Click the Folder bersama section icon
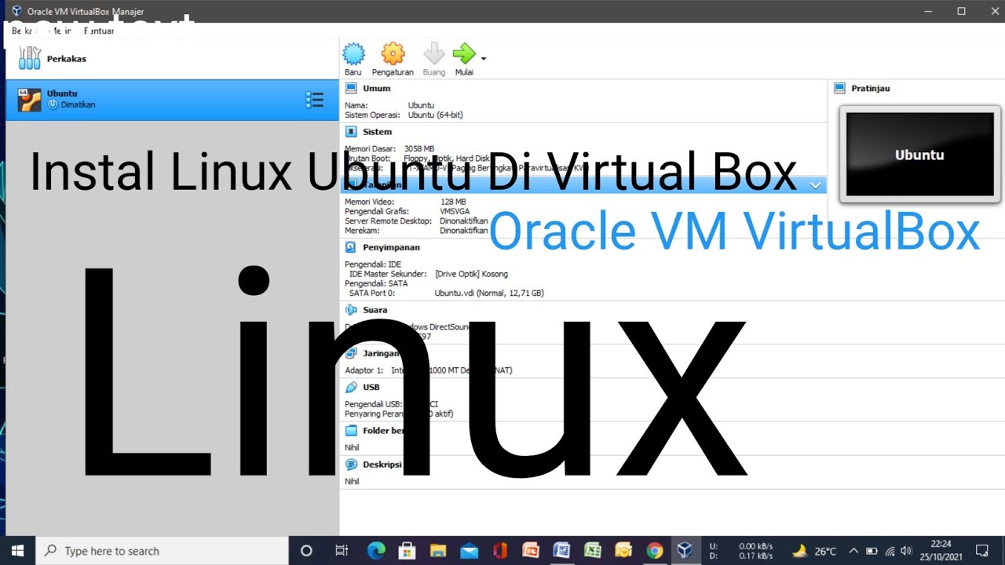Image resolution: width=1005 pixels, height=565 pixels. pyautogui.click(x=351, y=431)
